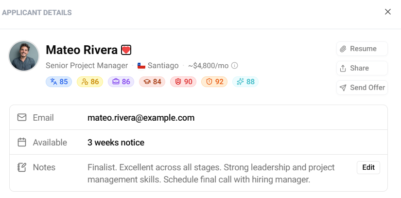The width and height of the screenshot is (401, 198).
Task: Click the purple briefcase score badge 86
Action: [121, 82]
